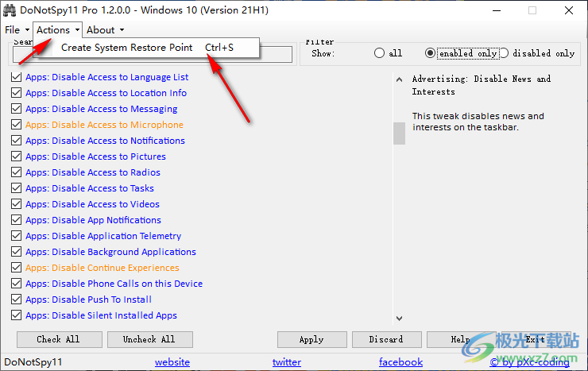This screenshot has height=371, width=588.
Task: Uncheck Disable Access to Videos checkbox
Action: pyautogui.click(x=16, y=204)
